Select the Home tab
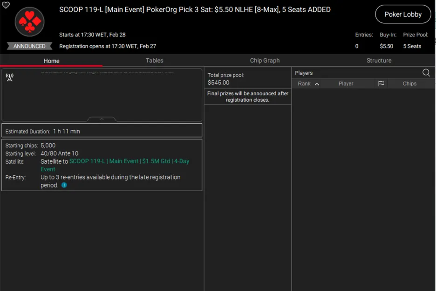This screenshot has height=291, width=436. tap(51, 61)
